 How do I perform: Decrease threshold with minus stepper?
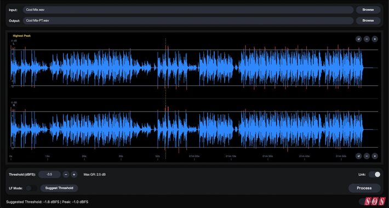tap(66, 175)
